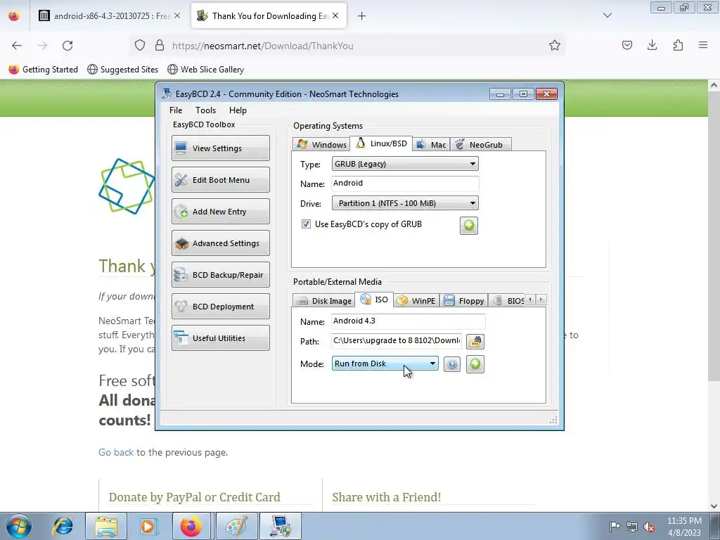Switch to the Disk Image media tab

click(323, 300)
